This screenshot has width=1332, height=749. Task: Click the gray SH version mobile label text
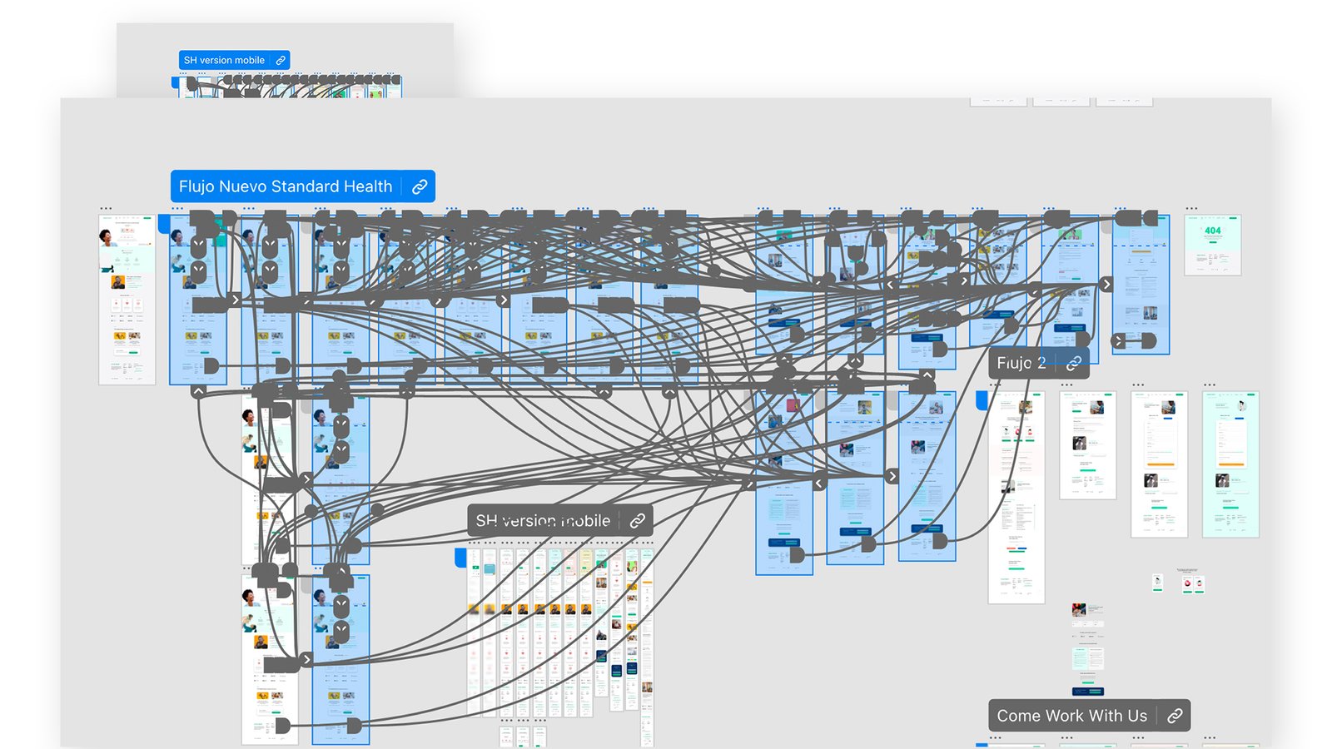coord(543,521)
